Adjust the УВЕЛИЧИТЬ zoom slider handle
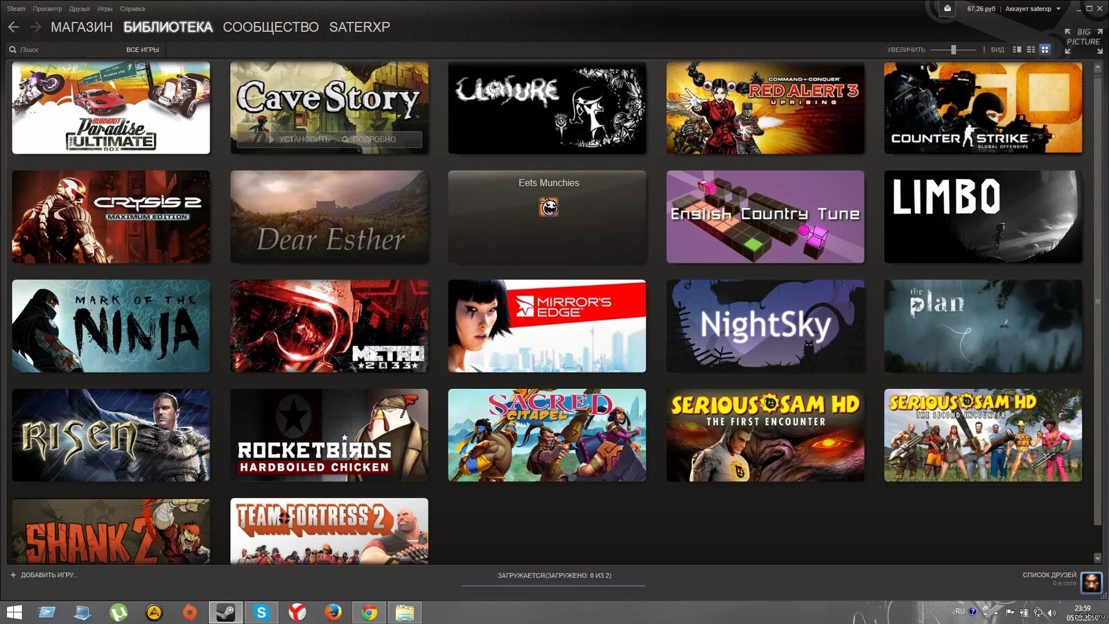 point(954,49)
